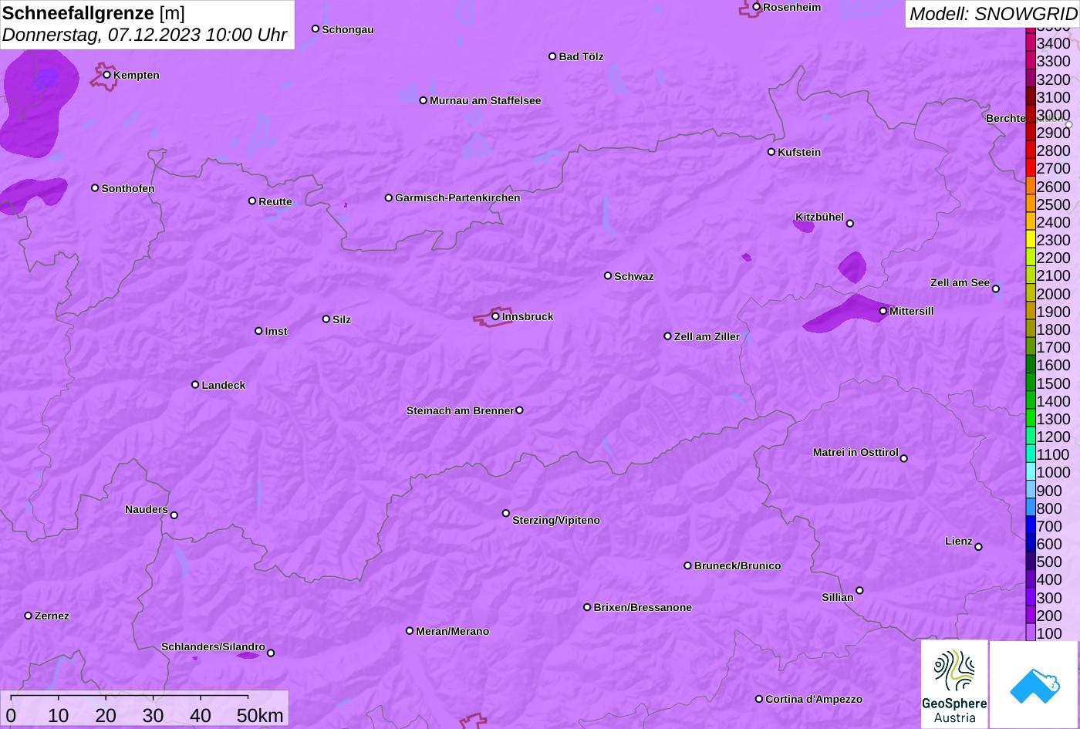The height and width of the screenshot is (729, 1080).
Task: Click the yellow 2300 legend color swatch
Action: coord(1031,240)
